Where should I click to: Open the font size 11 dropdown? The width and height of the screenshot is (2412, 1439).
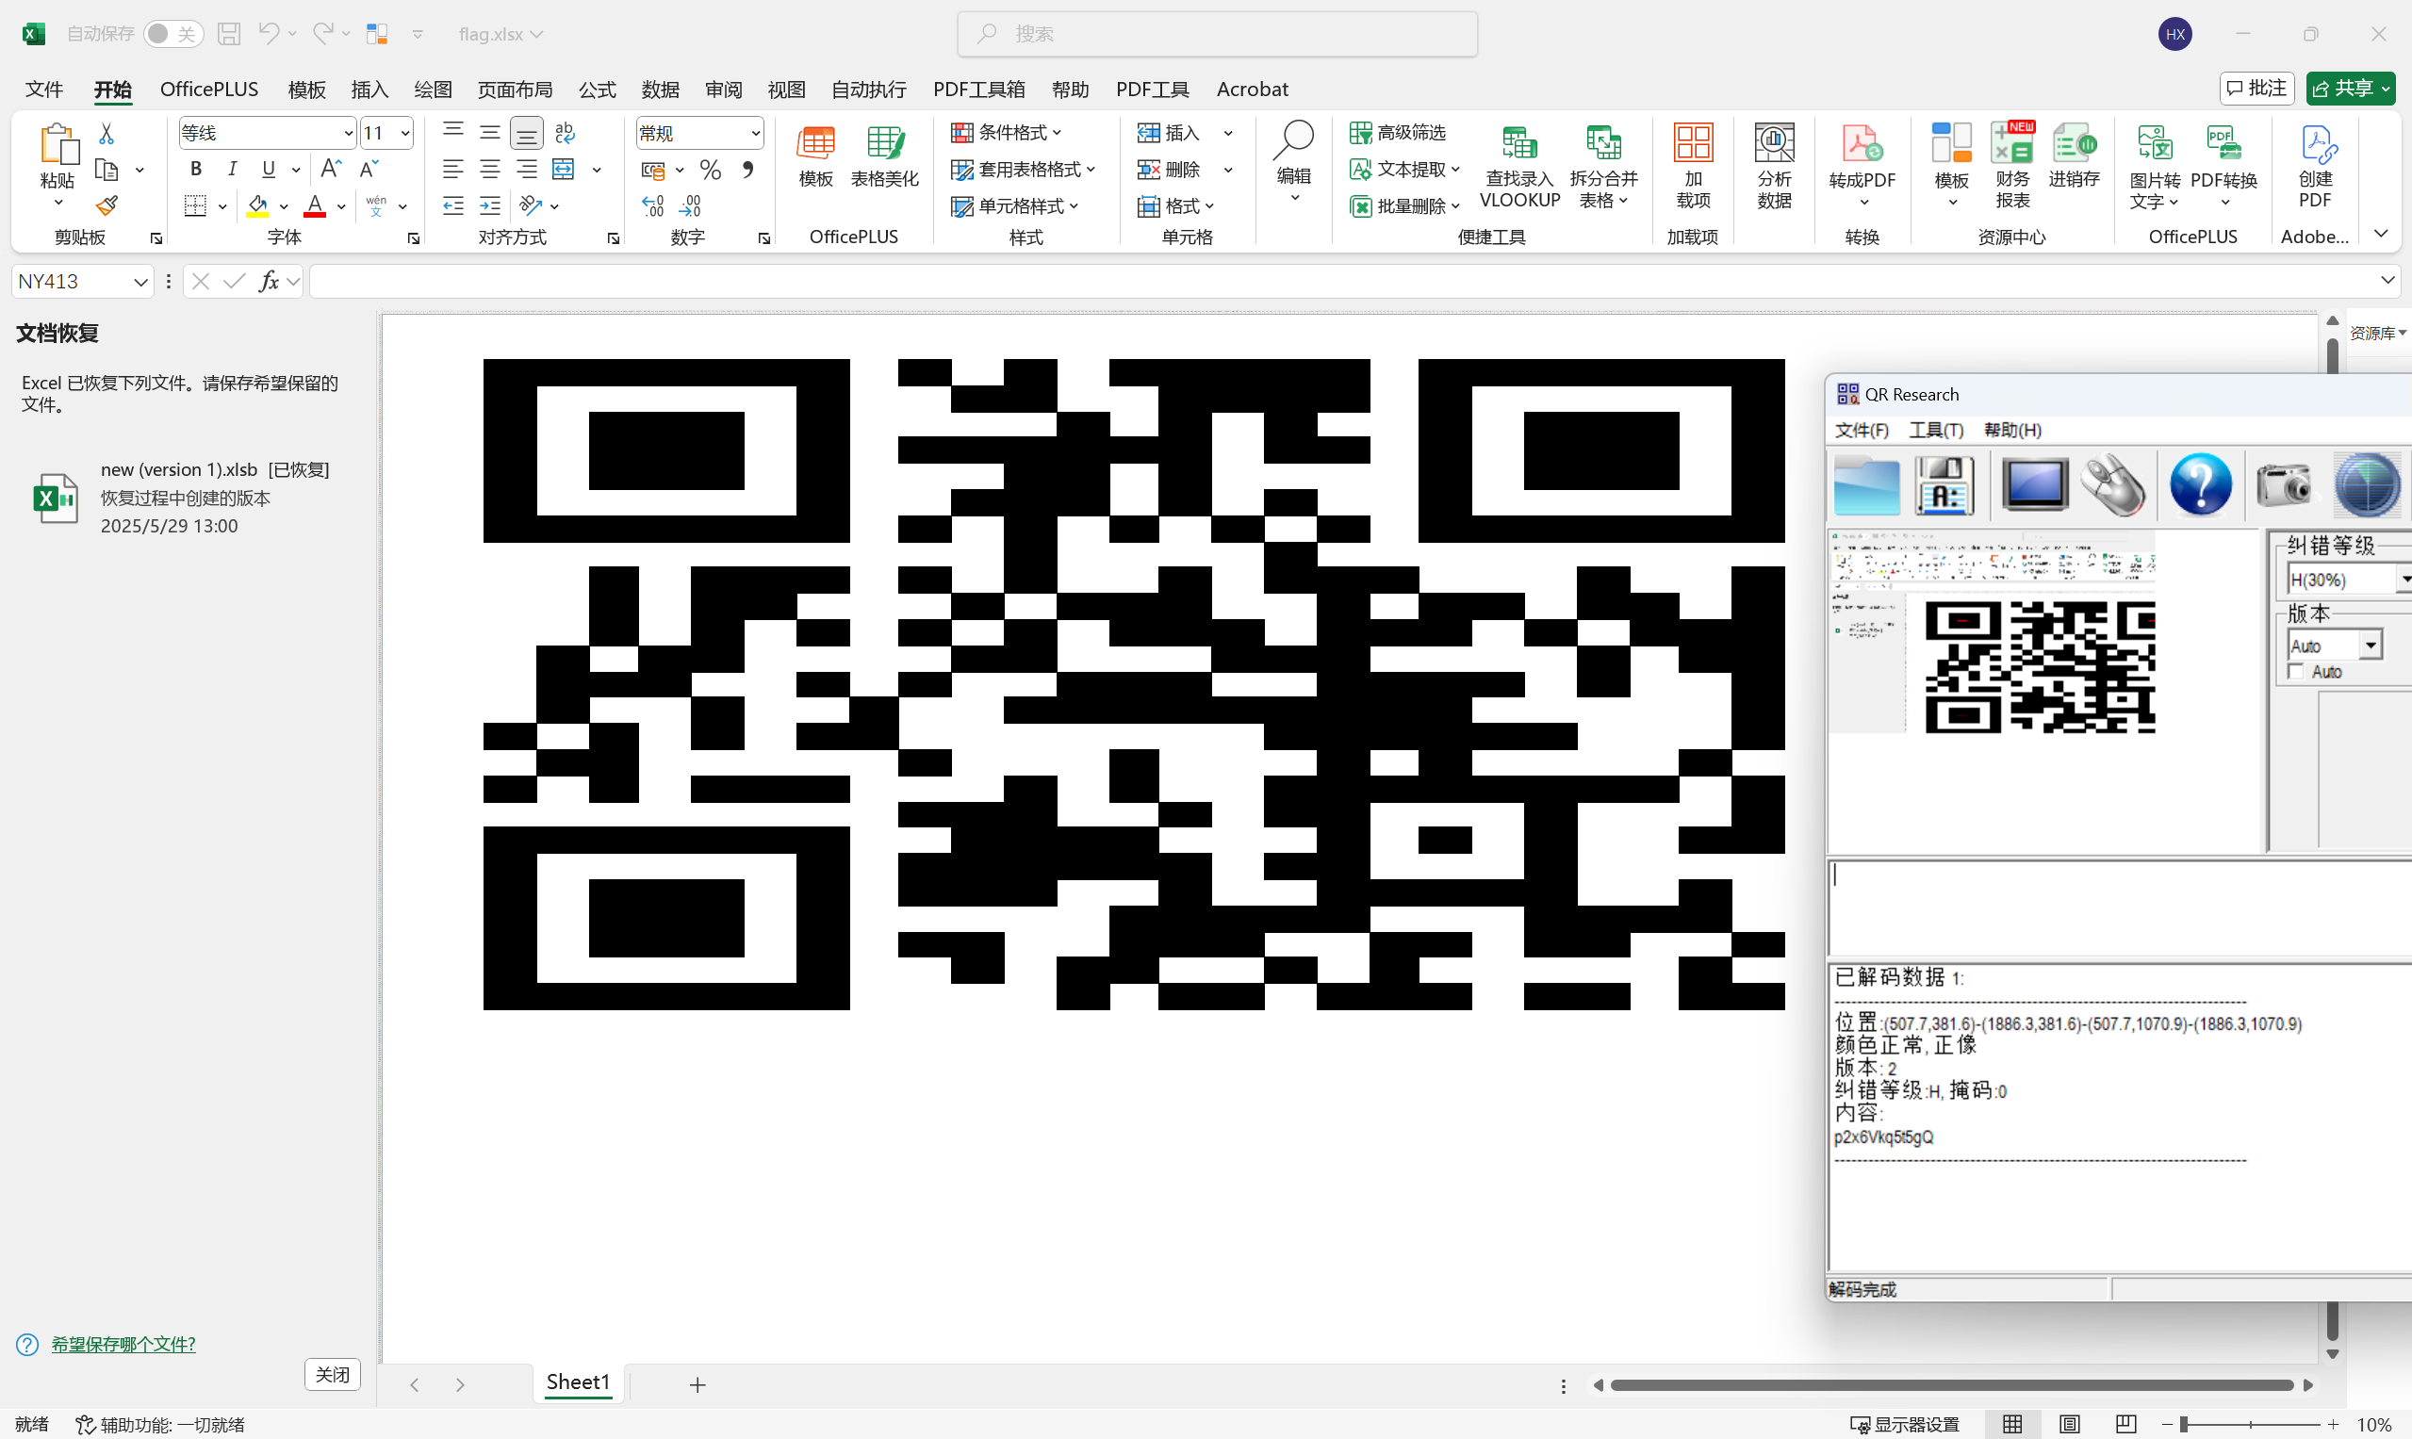coord(405,133)
